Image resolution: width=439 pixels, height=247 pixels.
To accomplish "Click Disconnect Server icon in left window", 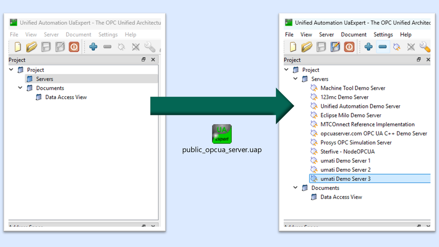I will (x=136, y=47).
